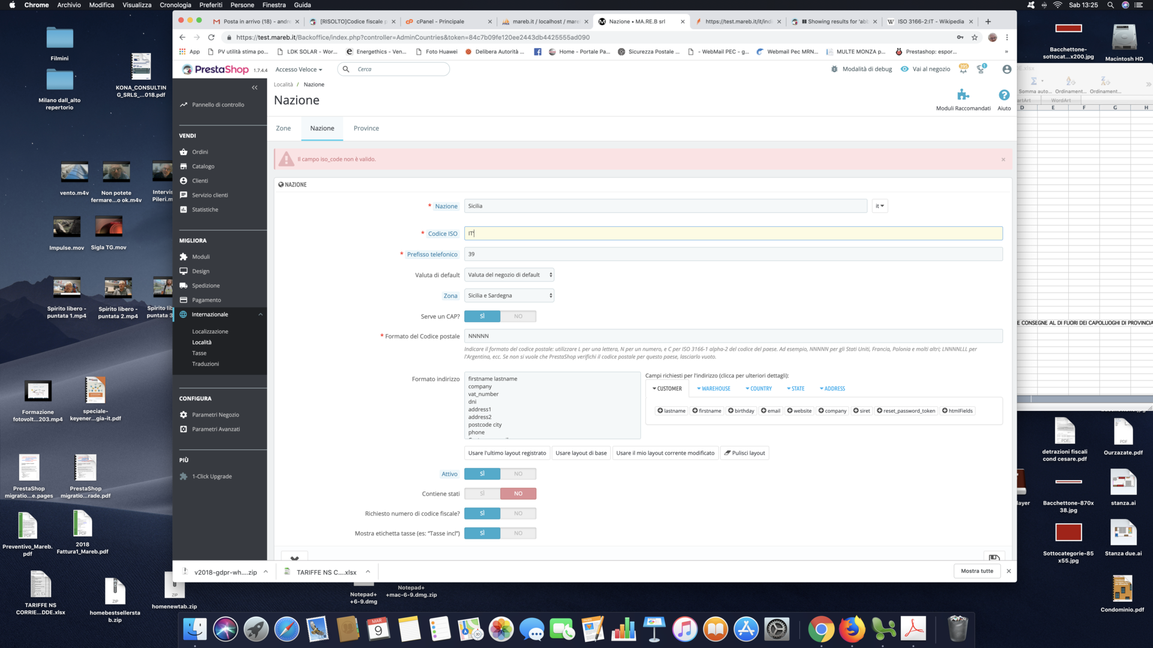1153x648 pixels.
Task: Click the Pulisci layout button
Action: point(745,453)
